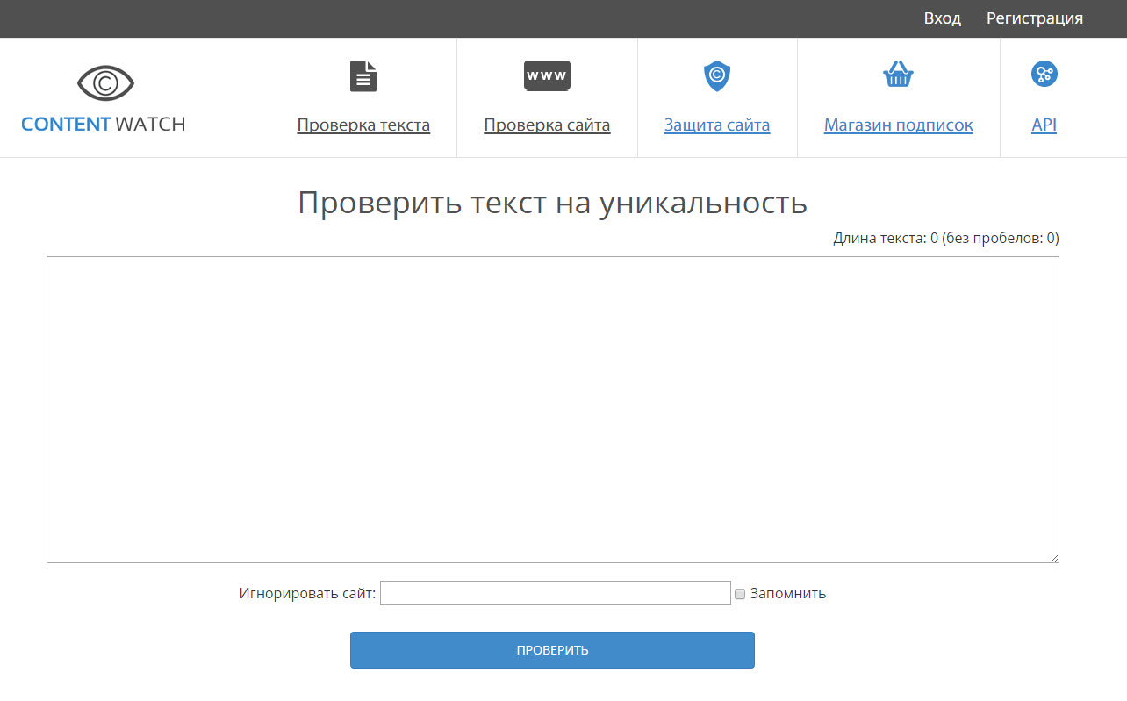Click inside the Игнорировать сайт field

pos(555,593)
